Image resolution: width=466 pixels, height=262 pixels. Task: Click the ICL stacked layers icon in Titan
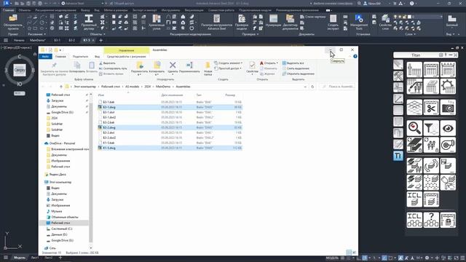pos(414,199)
